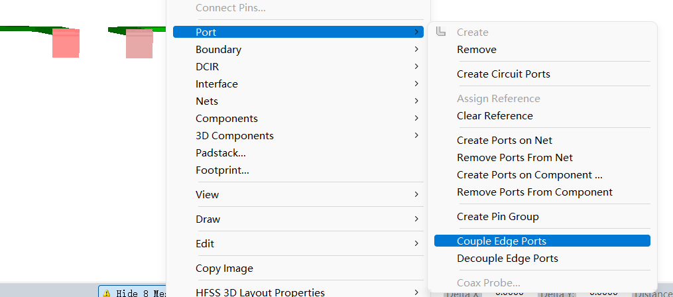673x297 pixels.
Task: Choose Clear Reference option
Action: point(495,116)
